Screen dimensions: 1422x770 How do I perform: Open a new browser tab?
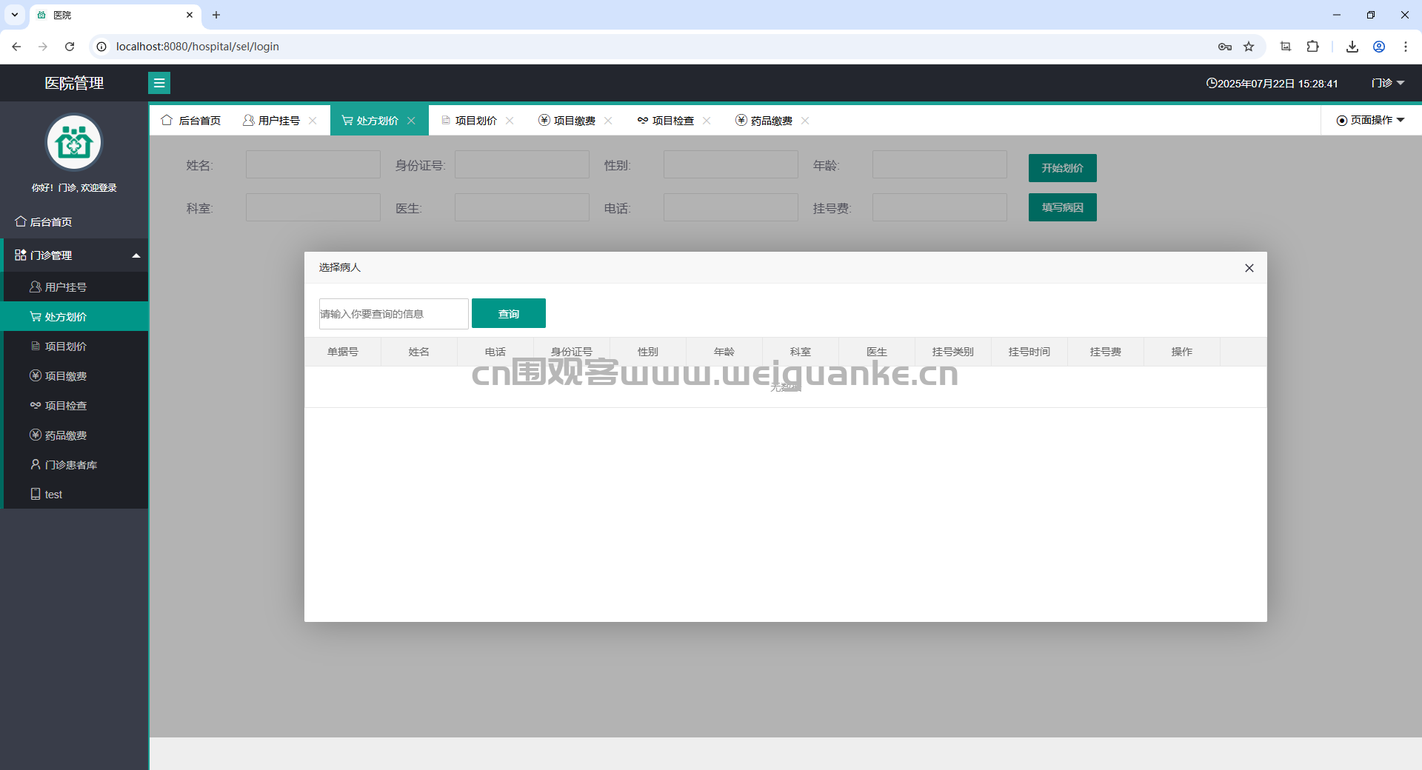(216, 15)
